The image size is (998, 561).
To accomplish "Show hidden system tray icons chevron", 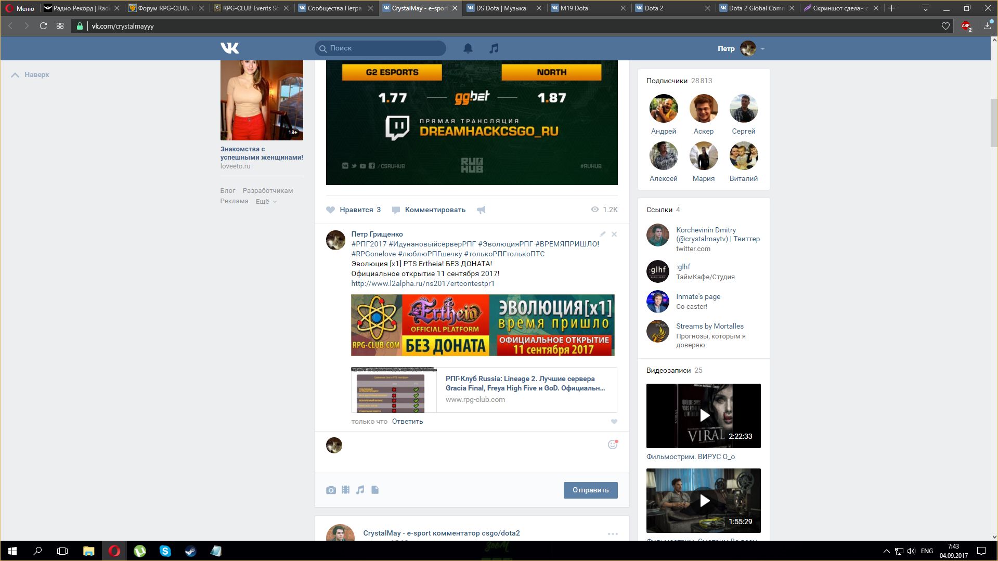I will tap(886, 551).
